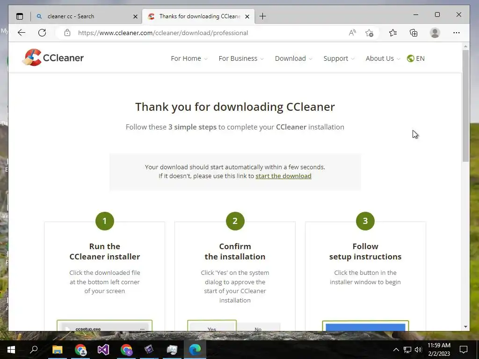479x359 pixels.
Task: Select the 'Thanks for downloading CCleaner' tab
Action: 198,16
